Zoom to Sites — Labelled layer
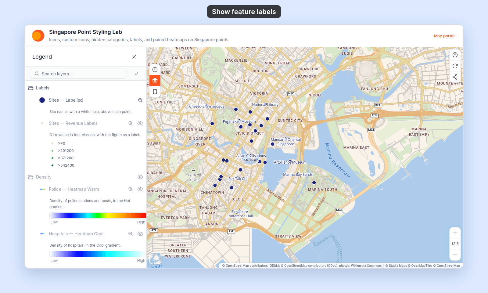 coord(140,100)
